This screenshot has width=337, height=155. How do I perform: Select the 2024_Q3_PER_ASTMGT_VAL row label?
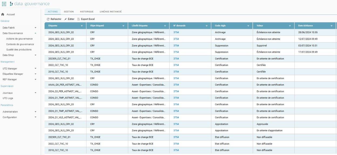[65, 91]
